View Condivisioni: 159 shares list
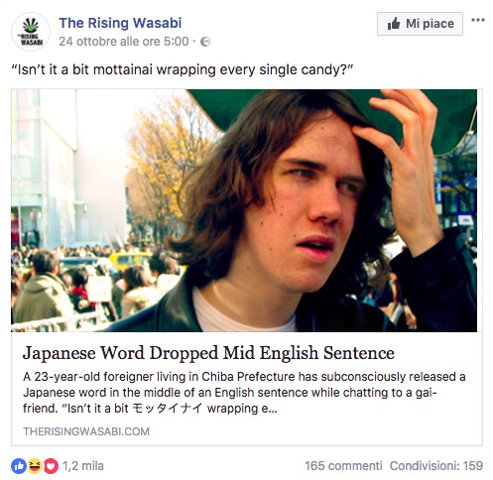The height and width of the screenshot is (480, 493). [436, 466]
